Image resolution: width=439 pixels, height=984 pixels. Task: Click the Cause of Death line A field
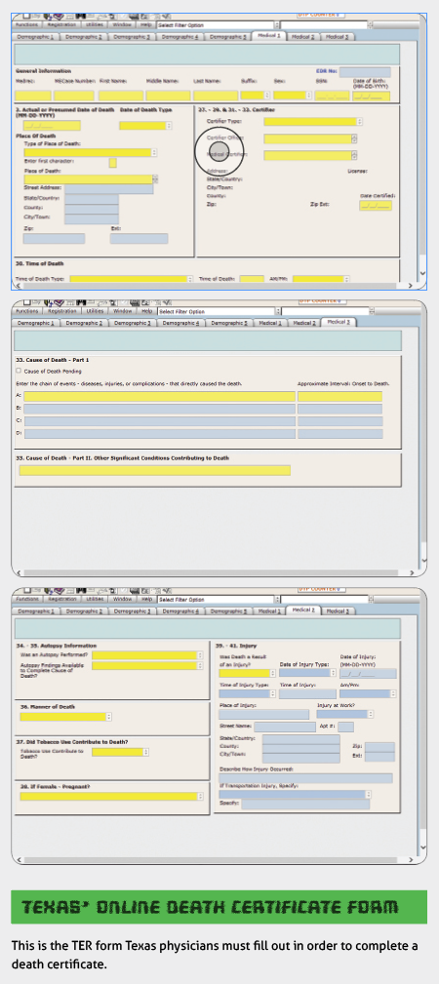pyautogui.click(x=160, y=397)
